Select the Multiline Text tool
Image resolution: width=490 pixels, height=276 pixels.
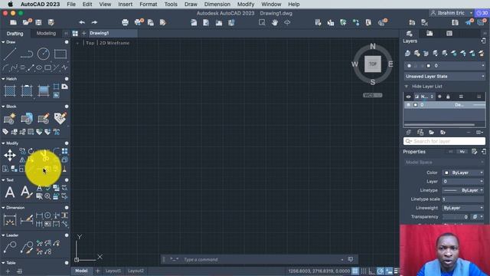10,192
